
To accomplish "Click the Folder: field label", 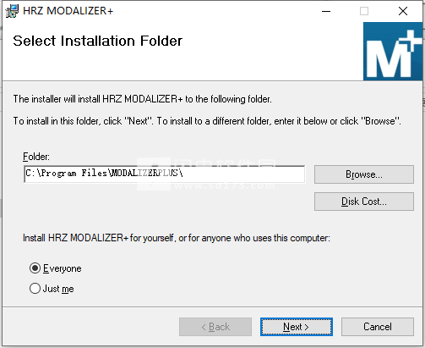I will 36,157.
